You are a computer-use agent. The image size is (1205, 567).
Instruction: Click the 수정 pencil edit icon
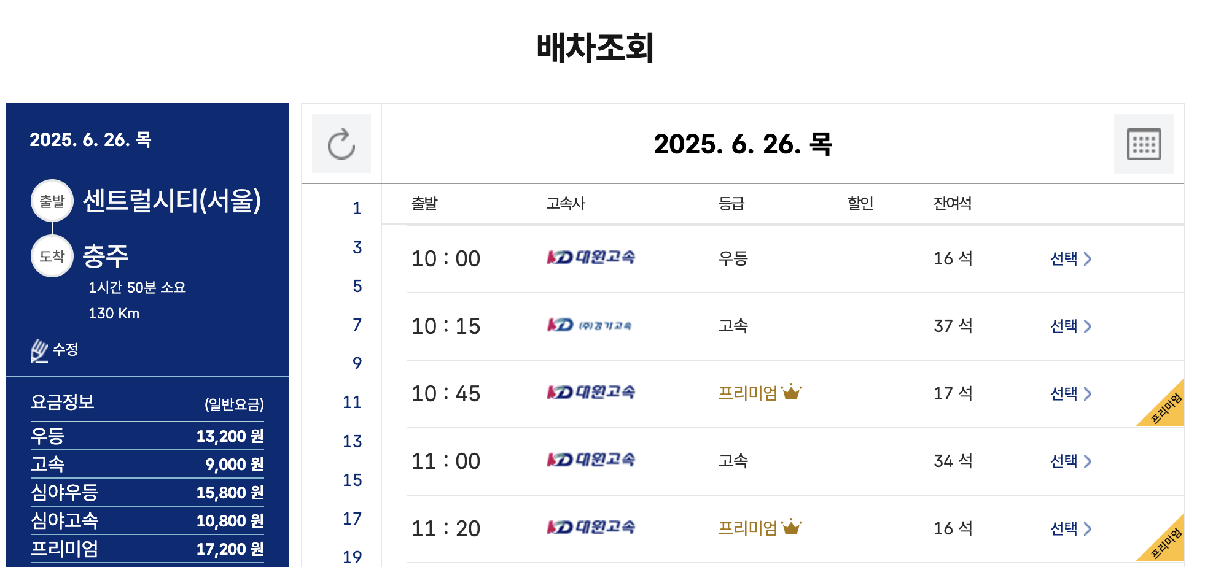39,349
